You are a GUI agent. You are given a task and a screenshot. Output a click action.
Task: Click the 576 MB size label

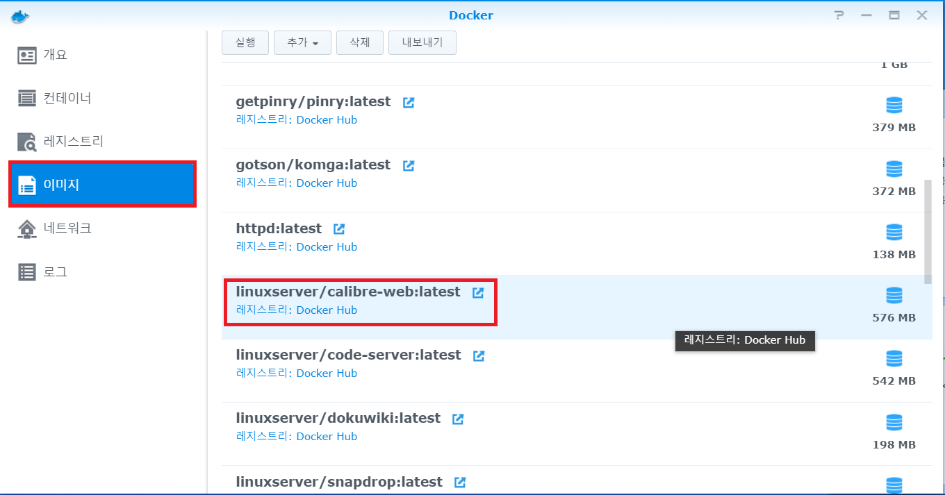click(x=894, y=318)
